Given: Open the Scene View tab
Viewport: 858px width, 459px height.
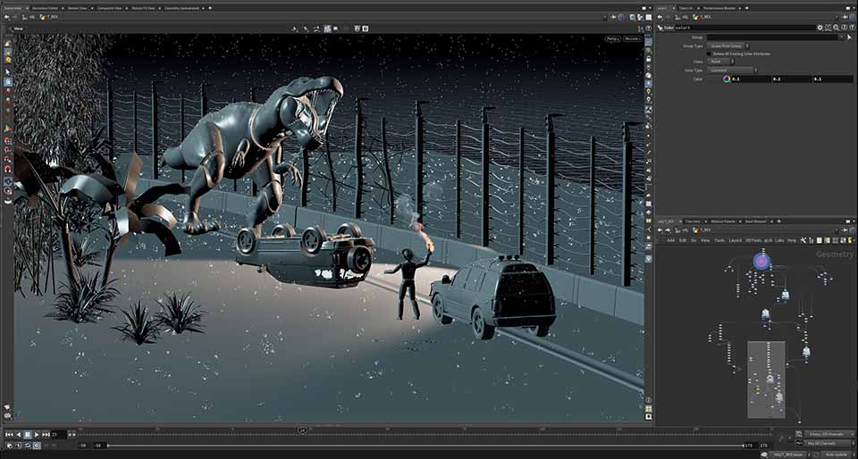Looking at the screenshot, I should (12, 8).
